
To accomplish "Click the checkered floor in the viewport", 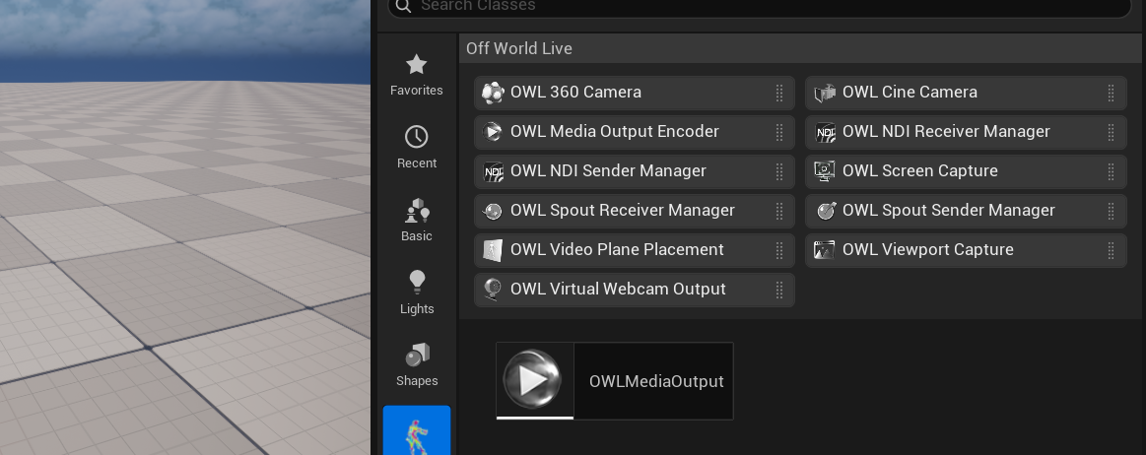I will coord(185,269).
